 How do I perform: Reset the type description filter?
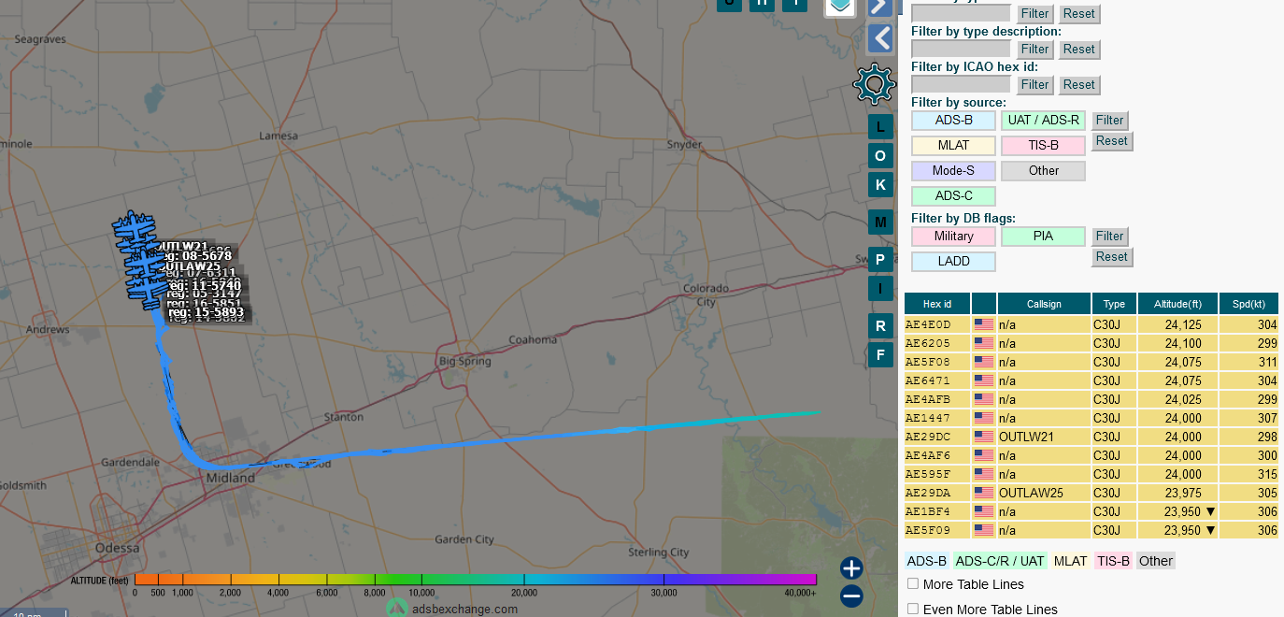click(1078, 50)
